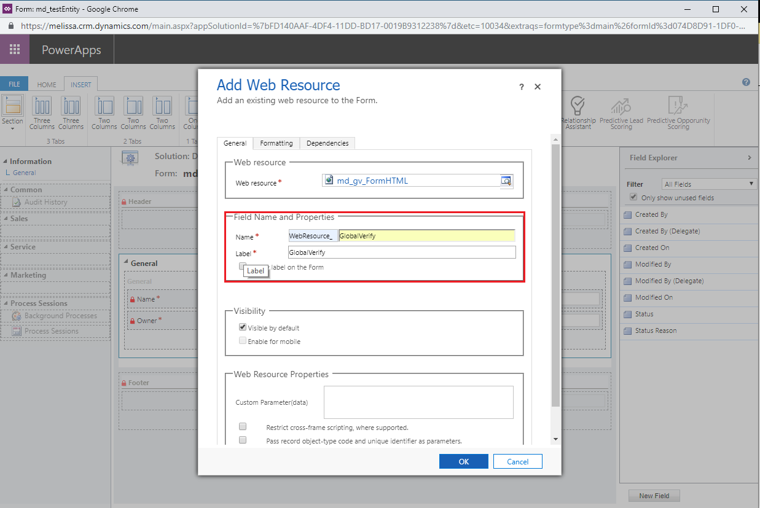Toggle Only show unused fields checkbox
The height and width of the screenshot is (508, 760).
pyautogui.click(x=634, y=197)
